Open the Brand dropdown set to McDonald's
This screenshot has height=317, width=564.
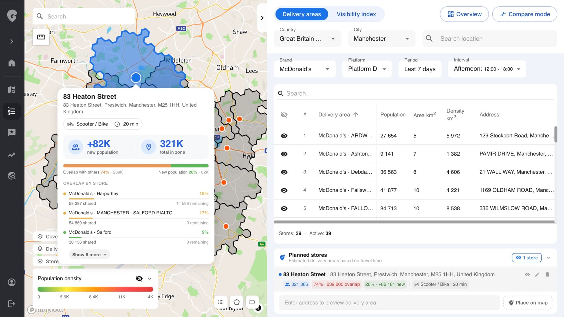tap(305, 69)
